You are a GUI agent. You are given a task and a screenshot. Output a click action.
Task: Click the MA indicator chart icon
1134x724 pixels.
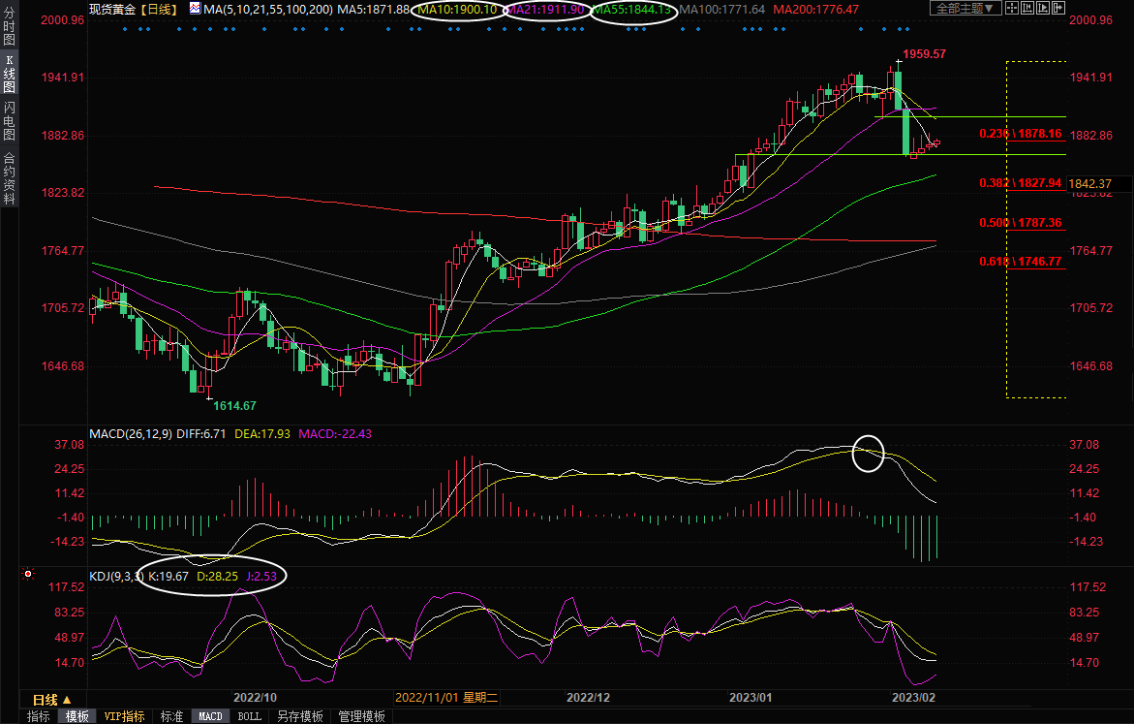coord(195,9)
